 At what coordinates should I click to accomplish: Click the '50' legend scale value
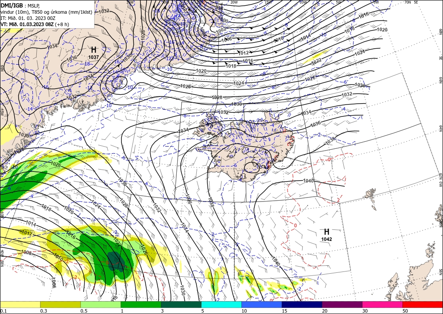coord(405,311)
